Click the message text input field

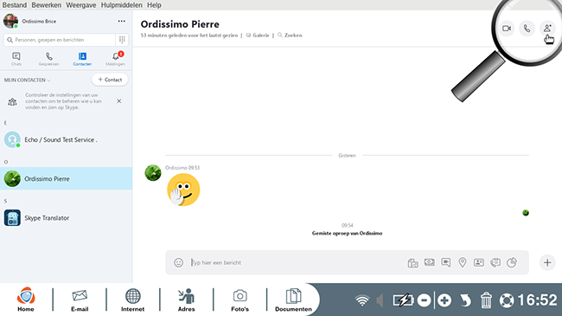tap(297, 262)
